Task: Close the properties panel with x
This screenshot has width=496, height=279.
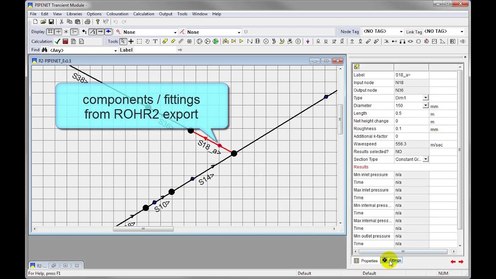Action: [x=465, y=57]
